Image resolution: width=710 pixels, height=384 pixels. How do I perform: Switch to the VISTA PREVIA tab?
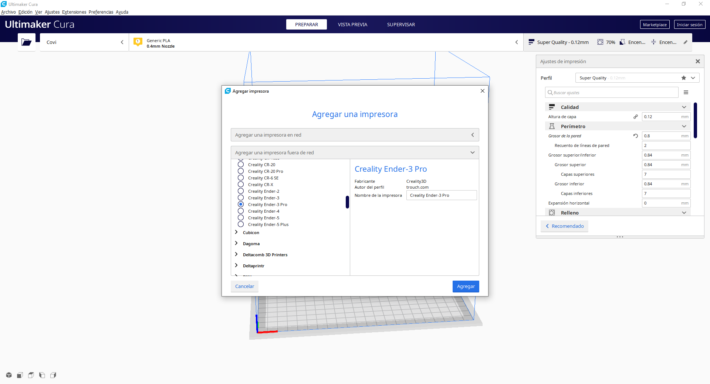click(352, 24)
